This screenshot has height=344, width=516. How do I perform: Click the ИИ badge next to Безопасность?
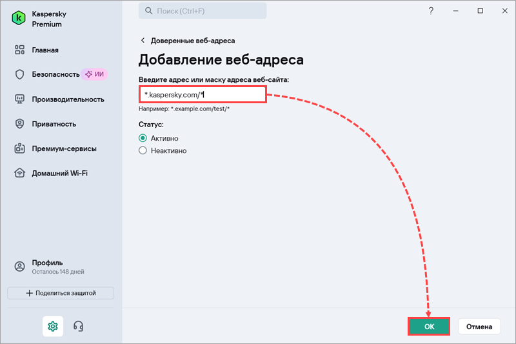(x=94, y=74)
